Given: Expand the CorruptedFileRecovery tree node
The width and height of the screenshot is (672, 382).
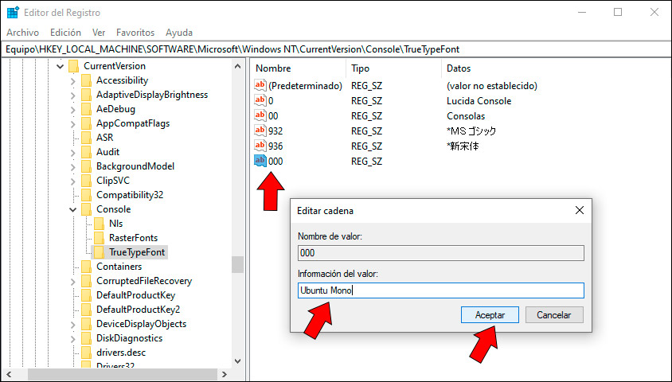Looking at the screenshot, I should click(x=73, y=282).
